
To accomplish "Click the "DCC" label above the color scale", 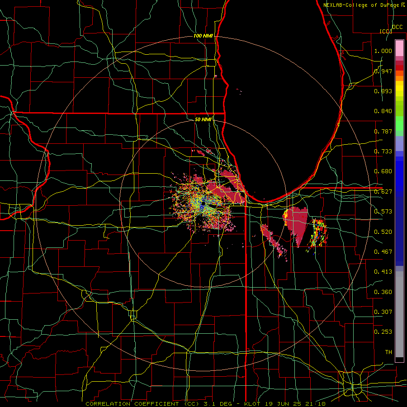I will (x=397, y=27).
